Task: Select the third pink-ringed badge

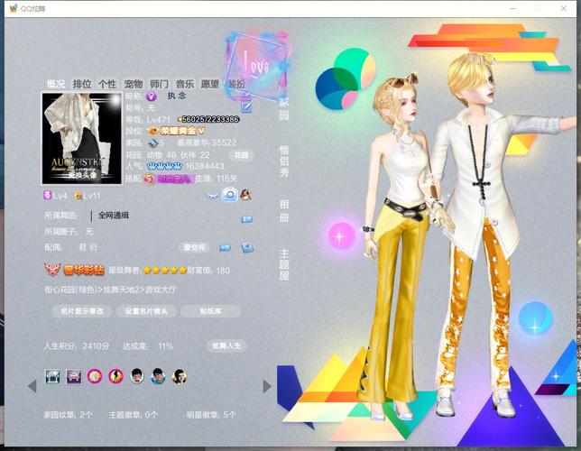Action: coord(95,376)
